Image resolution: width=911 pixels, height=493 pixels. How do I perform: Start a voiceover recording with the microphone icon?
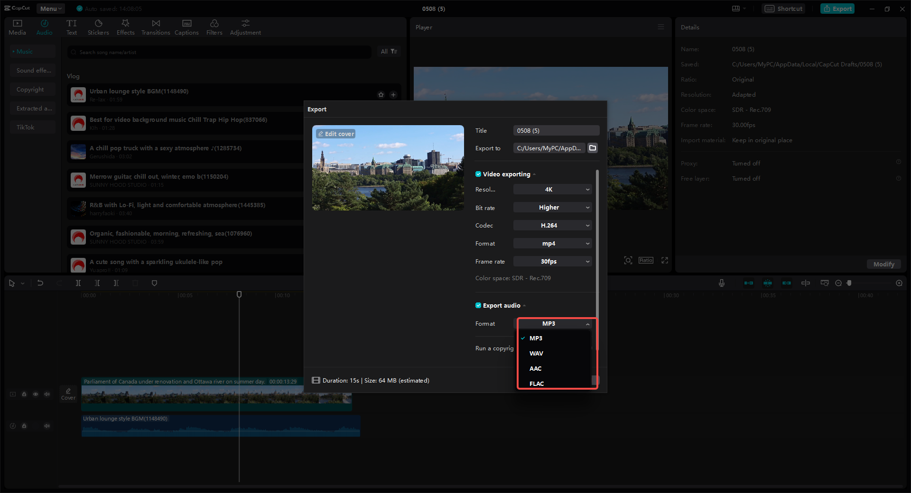tap(721, 283)
